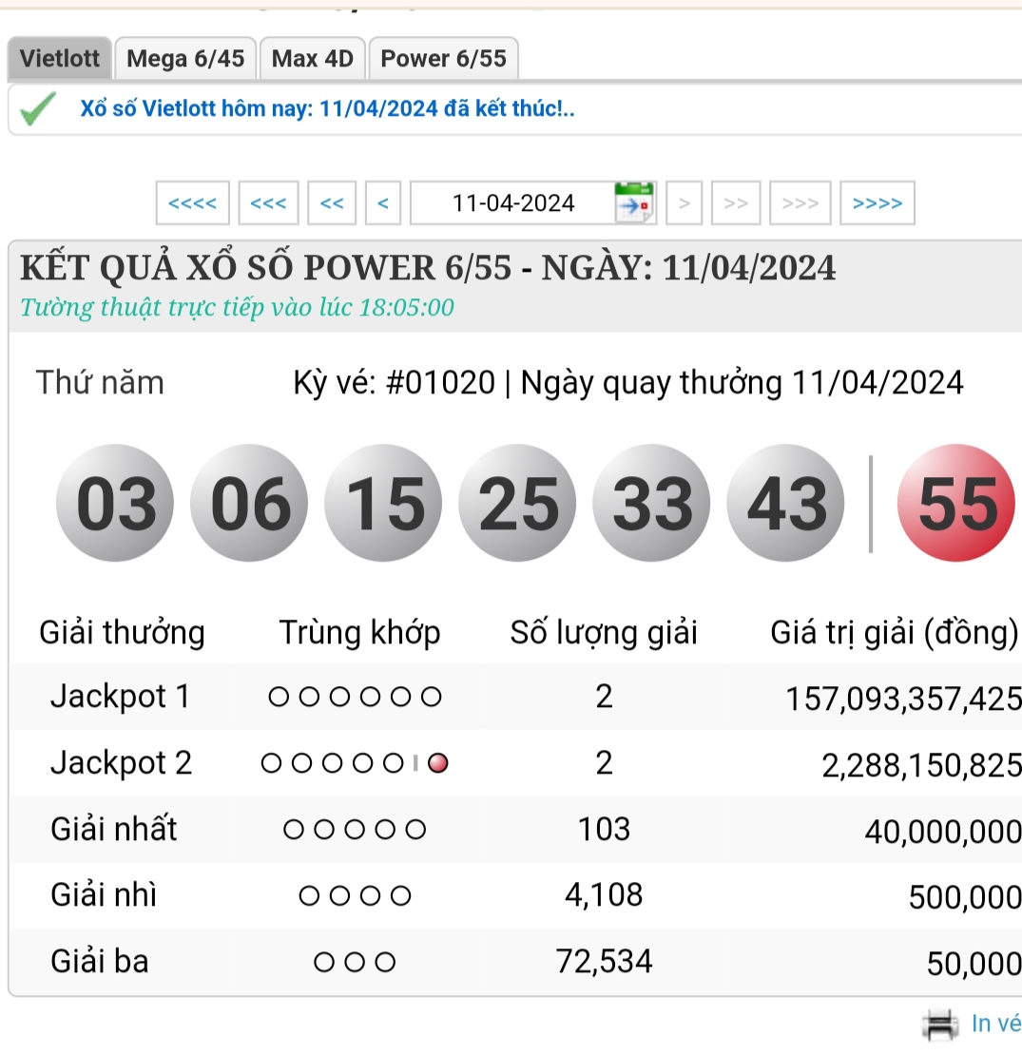Click the prize value 500,000
Viewport: 1022px width, 1055px height.
[x=965, y=897]
